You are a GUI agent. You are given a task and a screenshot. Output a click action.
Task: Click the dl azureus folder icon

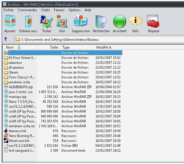(x=6, y=67)
